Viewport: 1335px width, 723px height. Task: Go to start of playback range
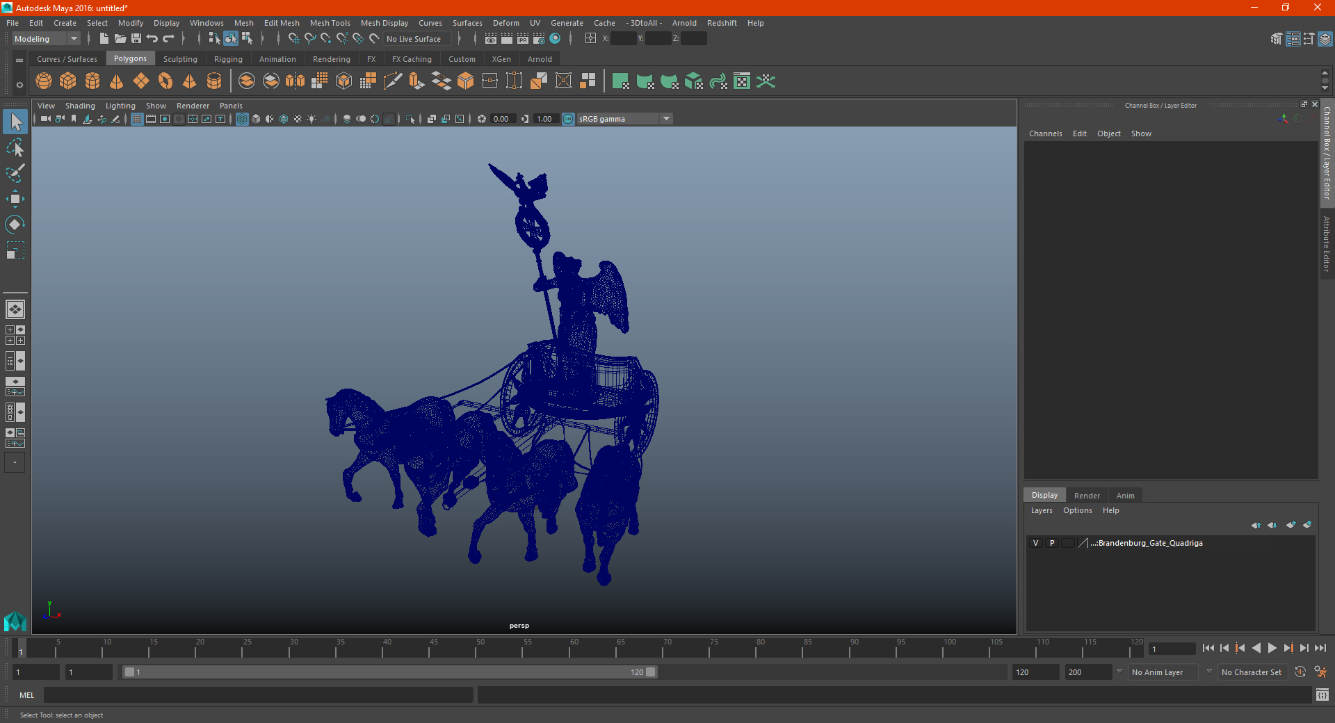[1208, 648]
